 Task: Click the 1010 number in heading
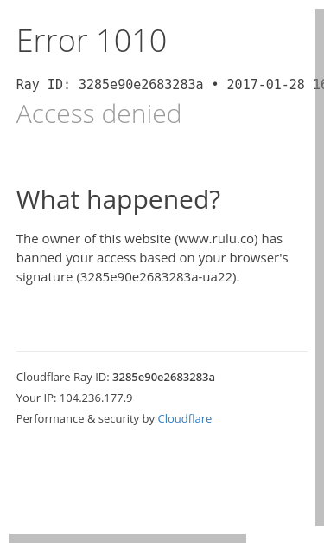(x=132, y=41)
